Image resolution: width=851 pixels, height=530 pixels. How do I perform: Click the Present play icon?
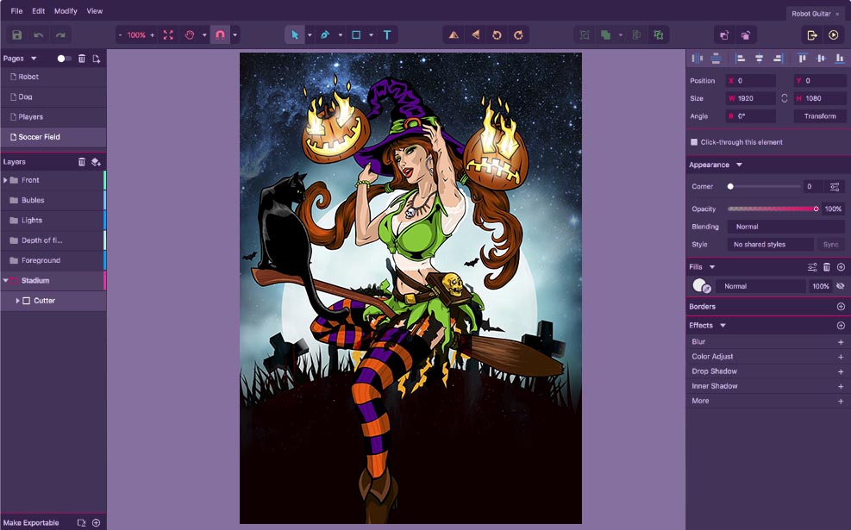tap(834, 35)
